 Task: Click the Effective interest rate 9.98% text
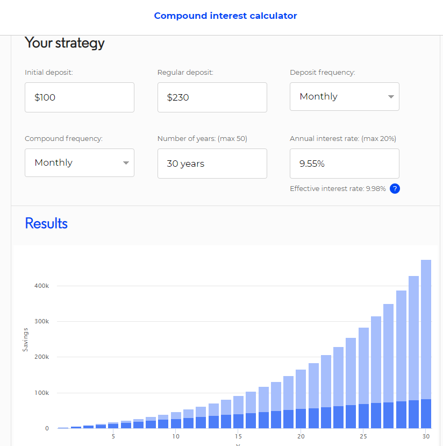click(338, 189)
